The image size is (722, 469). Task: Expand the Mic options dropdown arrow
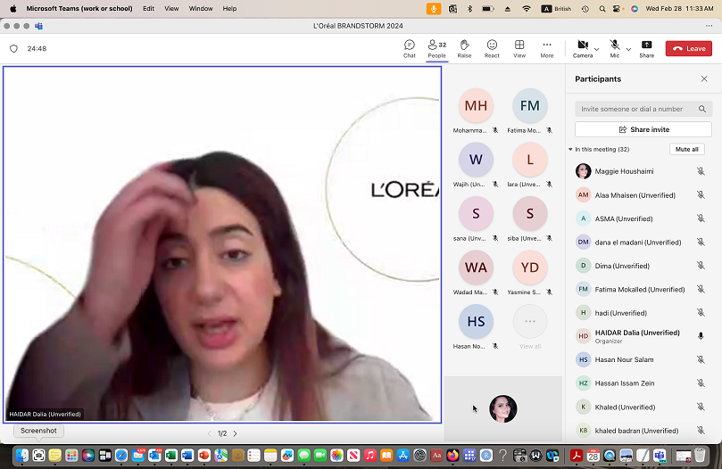pyautogui.click(x=628, y=49)
